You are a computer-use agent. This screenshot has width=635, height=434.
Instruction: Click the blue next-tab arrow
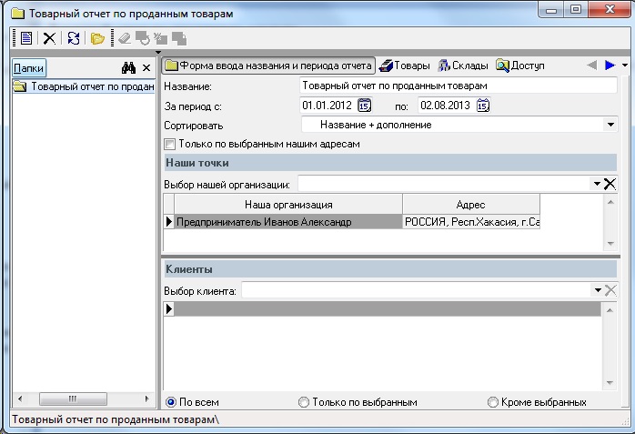610,66
